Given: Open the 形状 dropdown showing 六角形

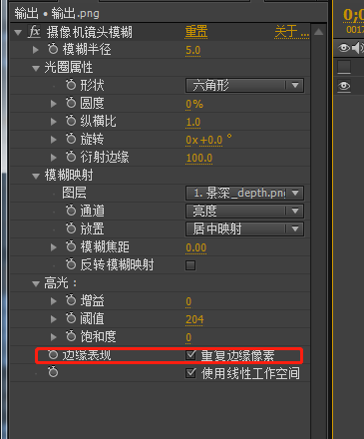Looking at the screenshot, I should [x=244, y=86].
